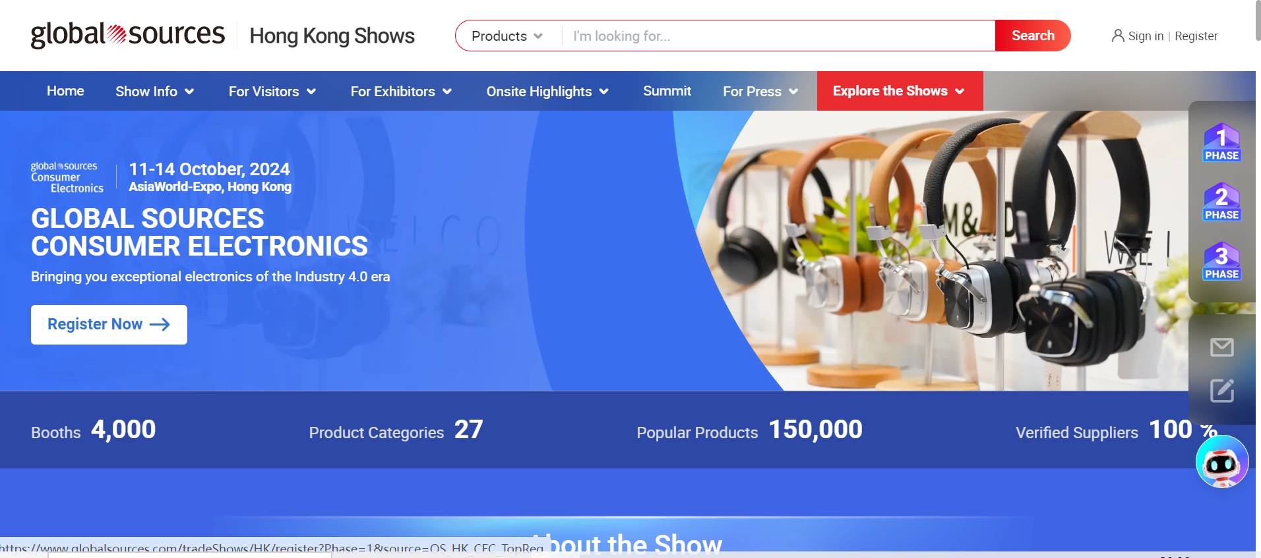1261x558 pixels.
Task: Click the Phase 1 badge icon
Action: [x=1221, y=142]
